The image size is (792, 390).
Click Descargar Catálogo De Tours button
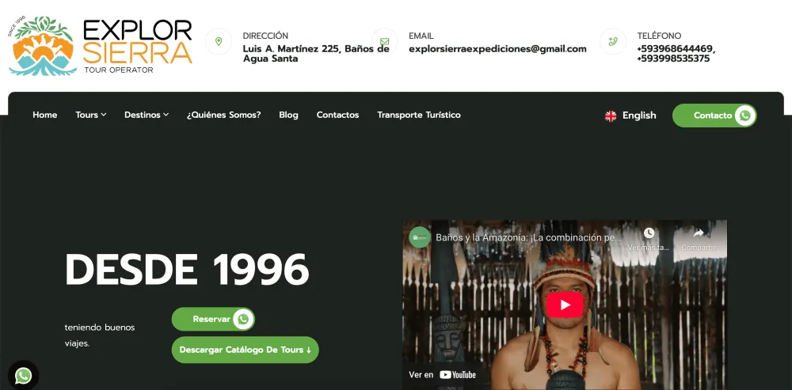click(245, 350)
